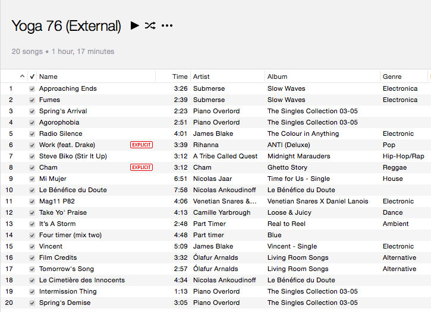Viewport: 431px width, 312px height.
Task: Click the 7:58 time value
Action: (x=181, y=190)
